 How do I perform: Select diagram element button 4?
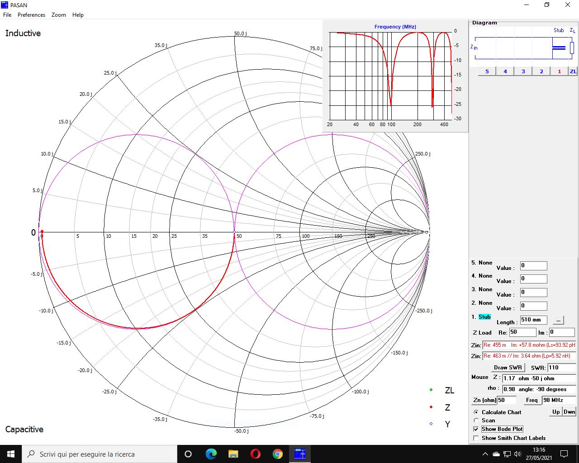[505, 71]
